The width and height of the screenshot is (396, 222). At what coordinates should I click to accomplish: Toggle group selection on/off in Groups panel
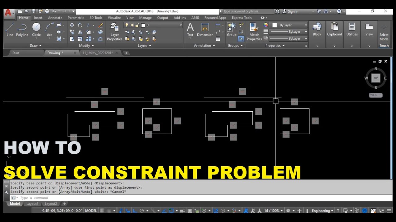pyautogui.click(x=241, y=39)
